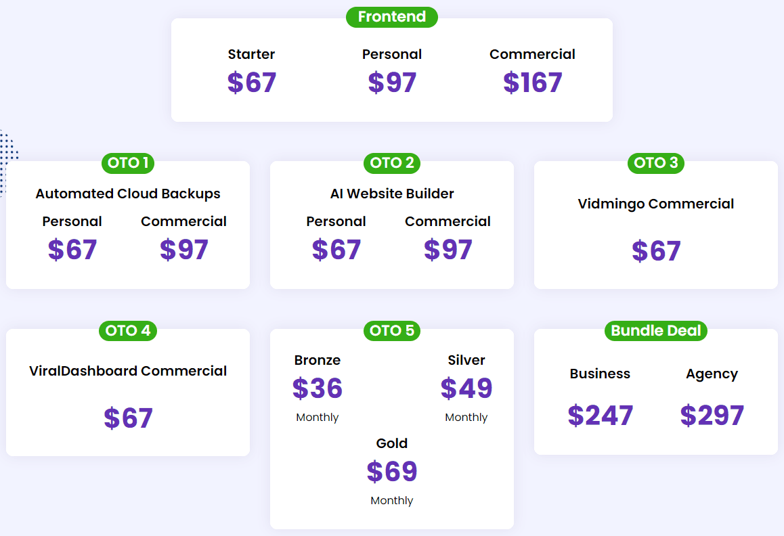Select the Silver $49 monthly price
This screenshot has height=536, width=784.
click(x=466, y=388)
